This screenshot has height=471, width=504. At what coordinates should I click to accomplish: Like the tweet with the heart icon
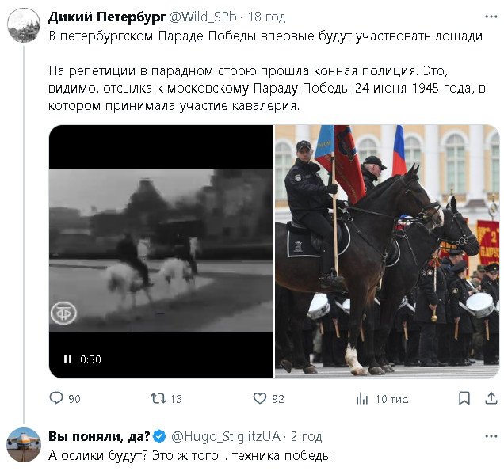click(x=260, y=398)
